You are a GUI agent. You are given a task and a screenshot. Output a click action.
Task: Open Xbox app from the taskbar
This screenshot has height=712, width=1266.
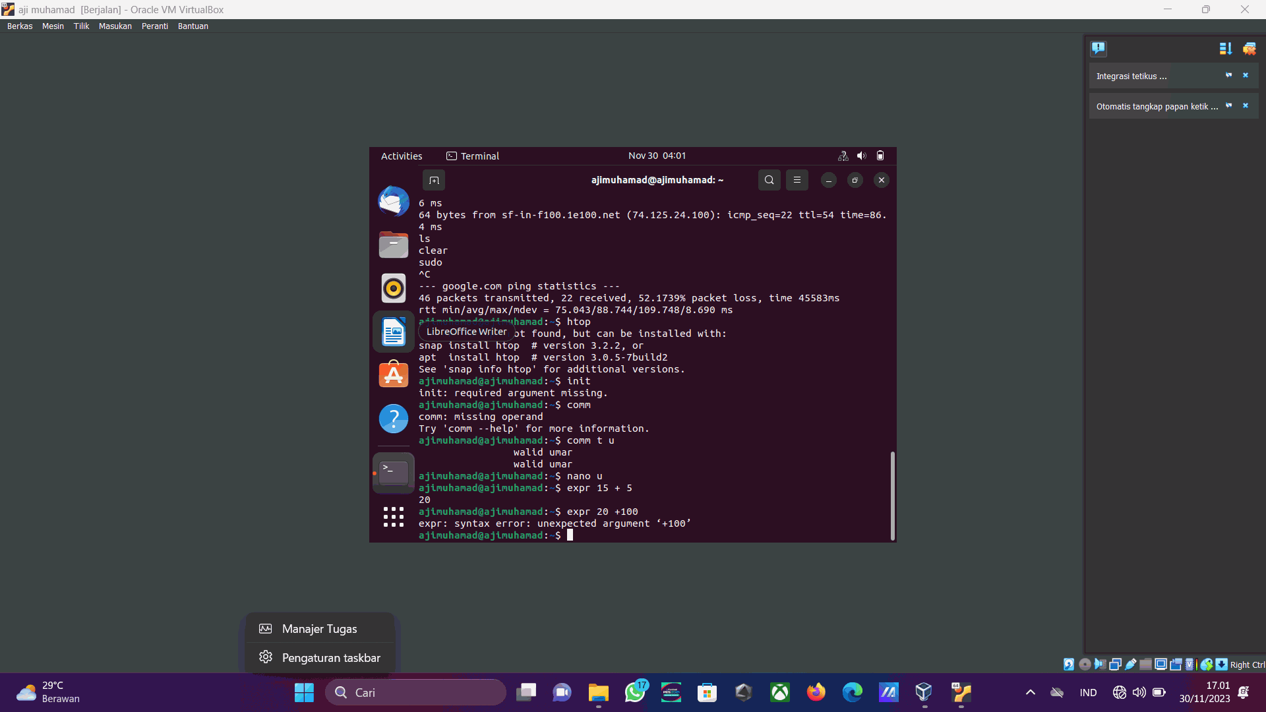[780, 692]
